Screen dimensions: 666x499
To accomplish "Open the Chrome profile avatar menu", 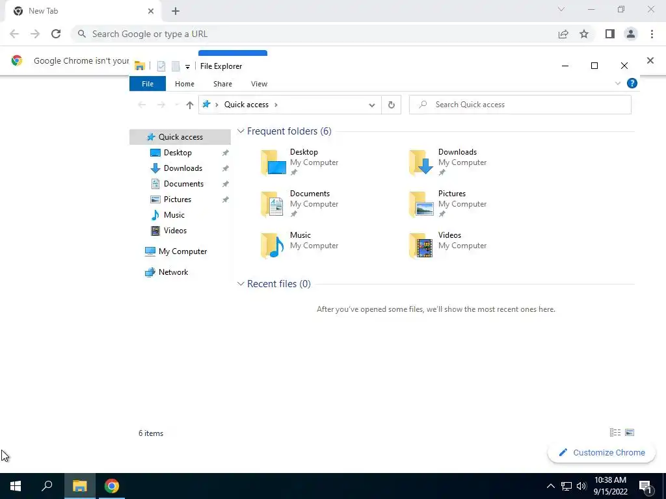I will click(631, 34).
